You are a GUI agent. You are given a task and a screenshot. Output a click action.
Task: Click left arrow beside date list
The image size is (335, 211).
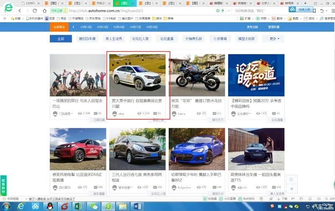tap(73, 27)
